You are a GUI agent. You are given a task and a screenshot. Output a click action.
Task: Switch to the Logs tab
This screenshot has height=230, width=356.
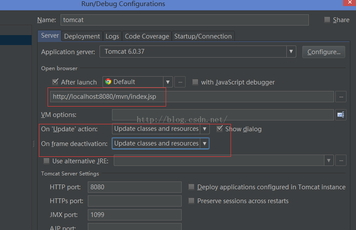coord(112,36)
